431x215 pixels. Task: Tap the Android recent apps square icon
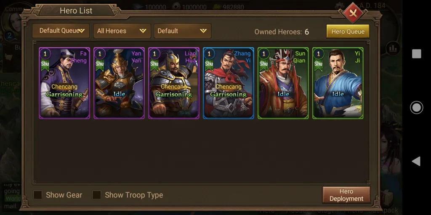pos(416,54)
